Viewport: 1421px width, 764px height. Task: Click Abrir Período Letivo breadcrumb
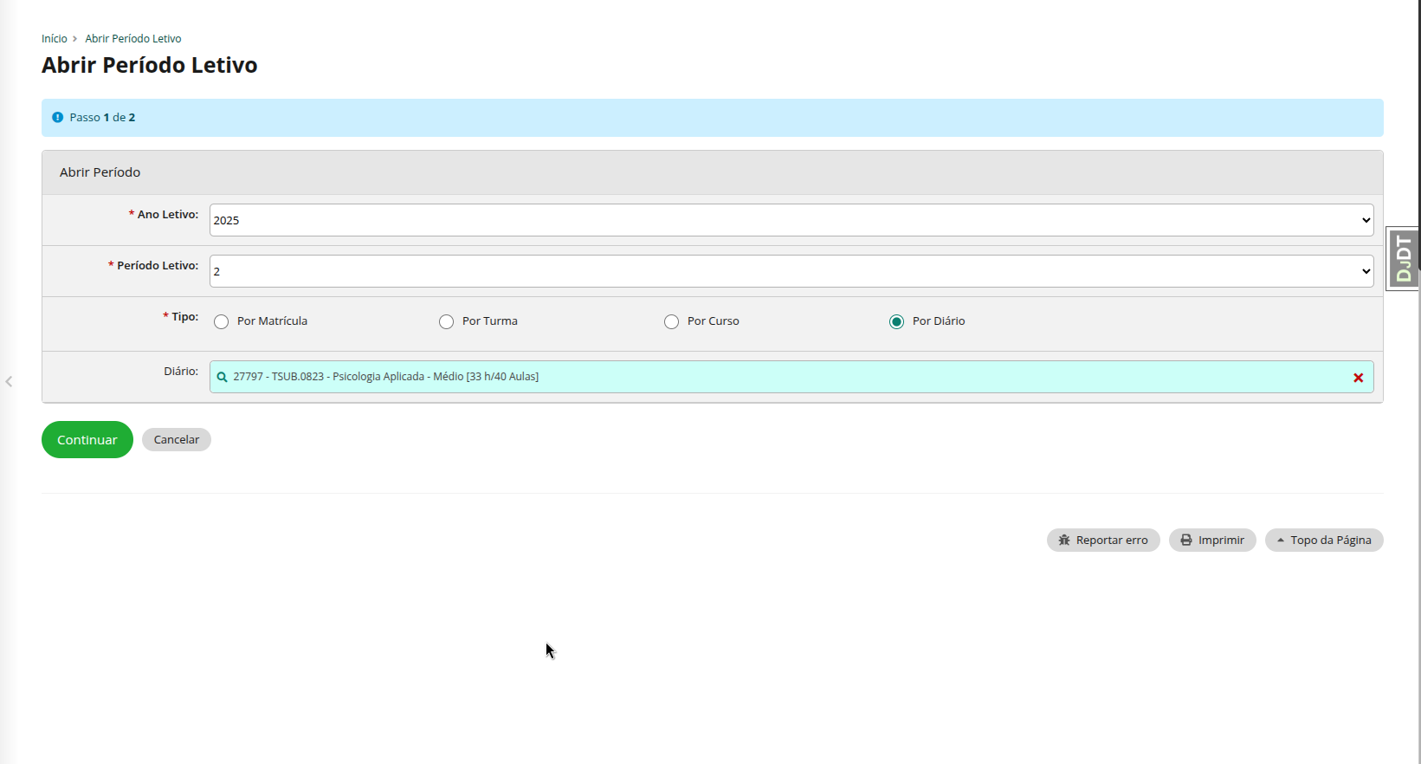click(x=133, y=39)
